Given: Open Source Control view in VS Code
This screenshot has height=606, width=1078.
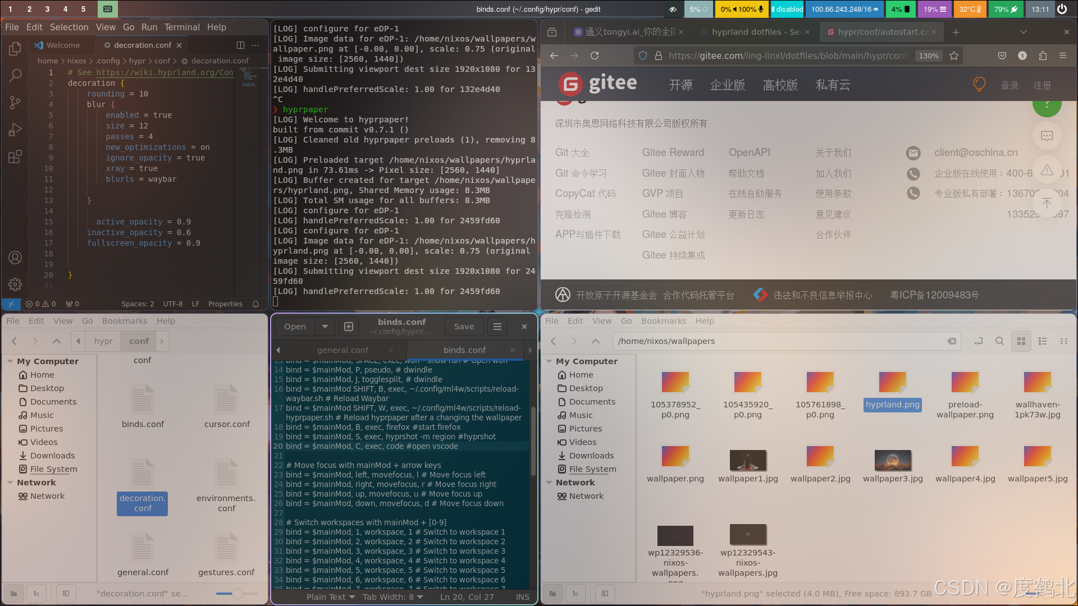Looking at the screenshot, I should pyautogui.click(x=15, y=102).
